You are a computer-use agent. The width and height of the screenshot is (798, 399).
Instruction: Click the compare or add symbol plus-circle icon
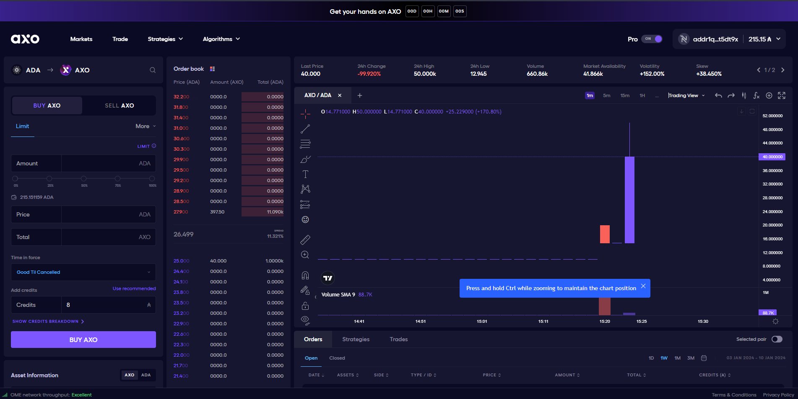pyautogui.click(x=769, y=95)
